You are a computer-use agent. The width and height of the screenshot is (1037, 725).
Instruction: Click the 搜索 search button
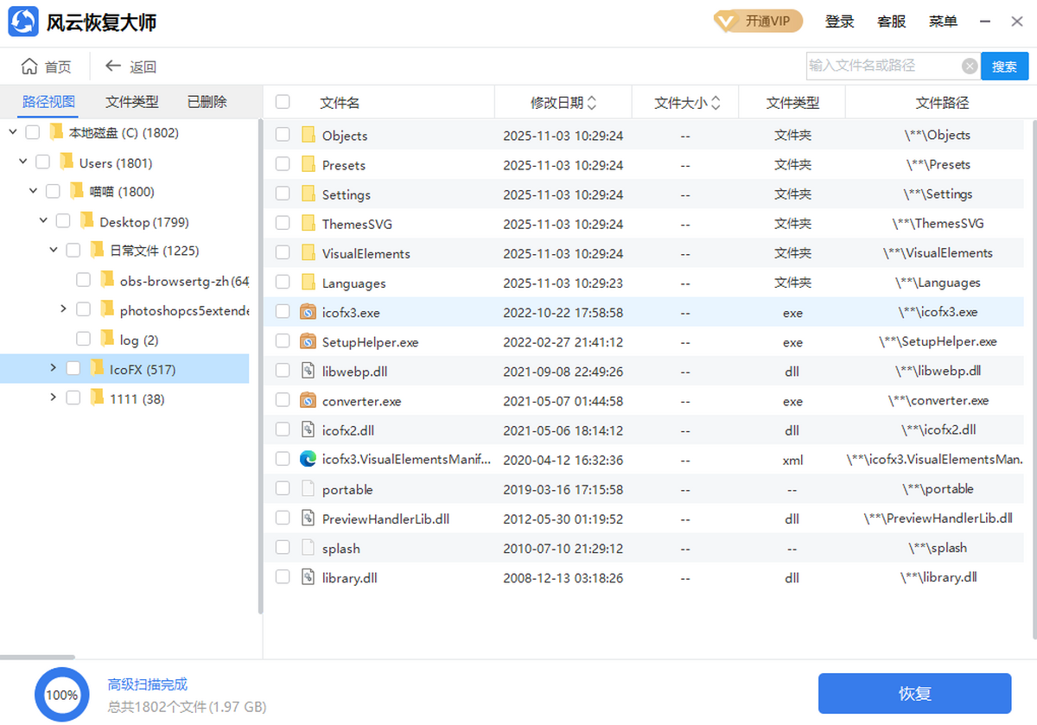pyautogui.click(x=1004, y=67)
